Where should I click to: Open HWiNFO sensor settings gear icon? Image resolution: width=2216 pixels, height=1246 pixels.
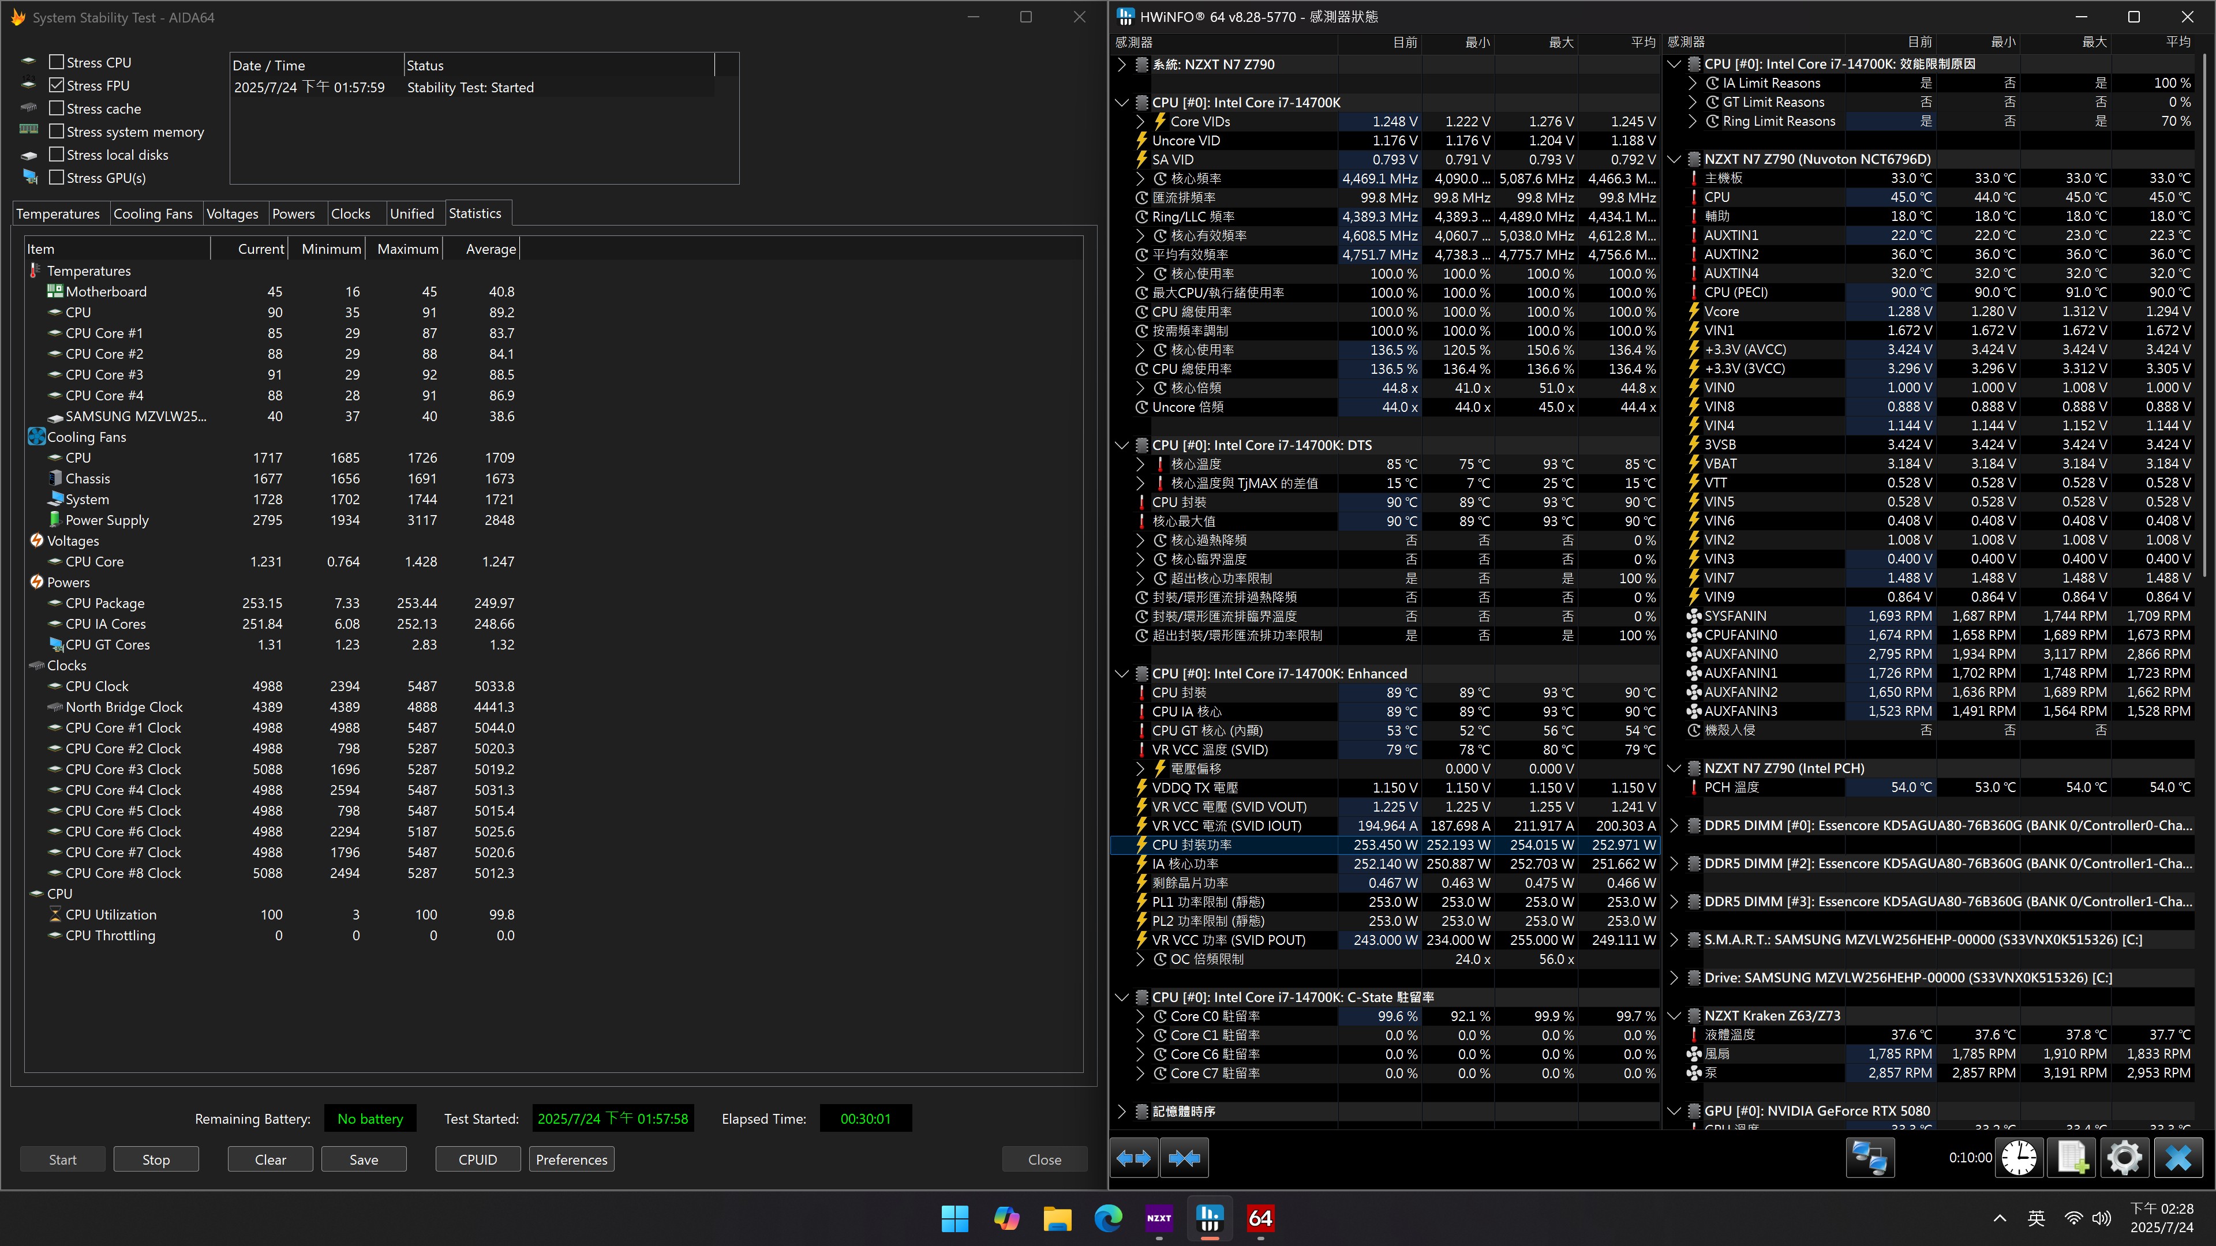2124,1157
